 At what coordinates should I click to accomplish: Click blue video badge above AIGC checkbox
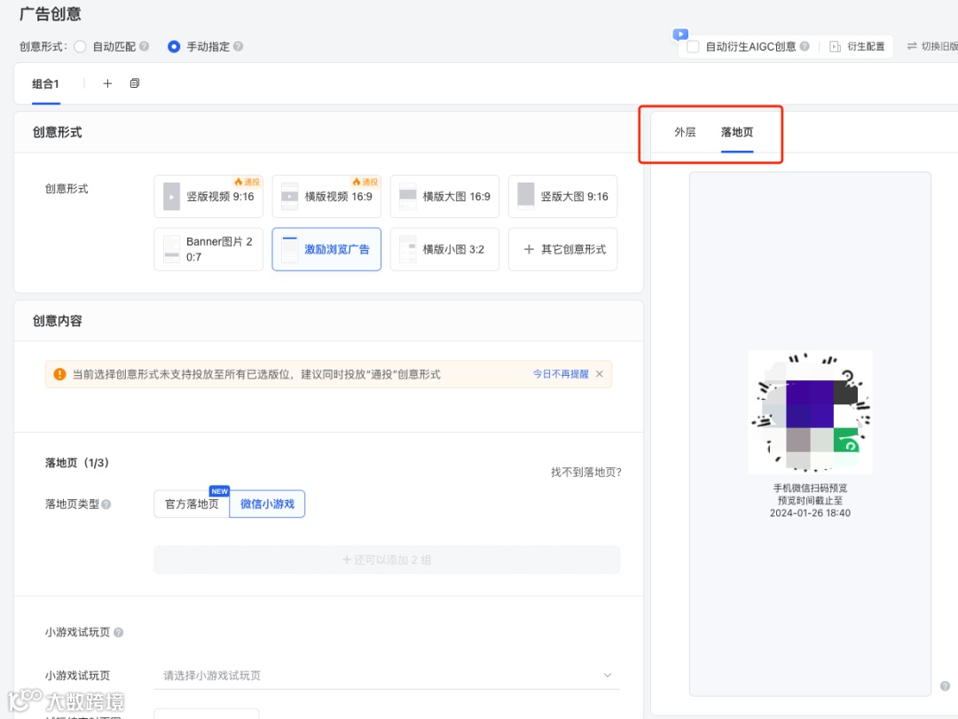point(680,35)
